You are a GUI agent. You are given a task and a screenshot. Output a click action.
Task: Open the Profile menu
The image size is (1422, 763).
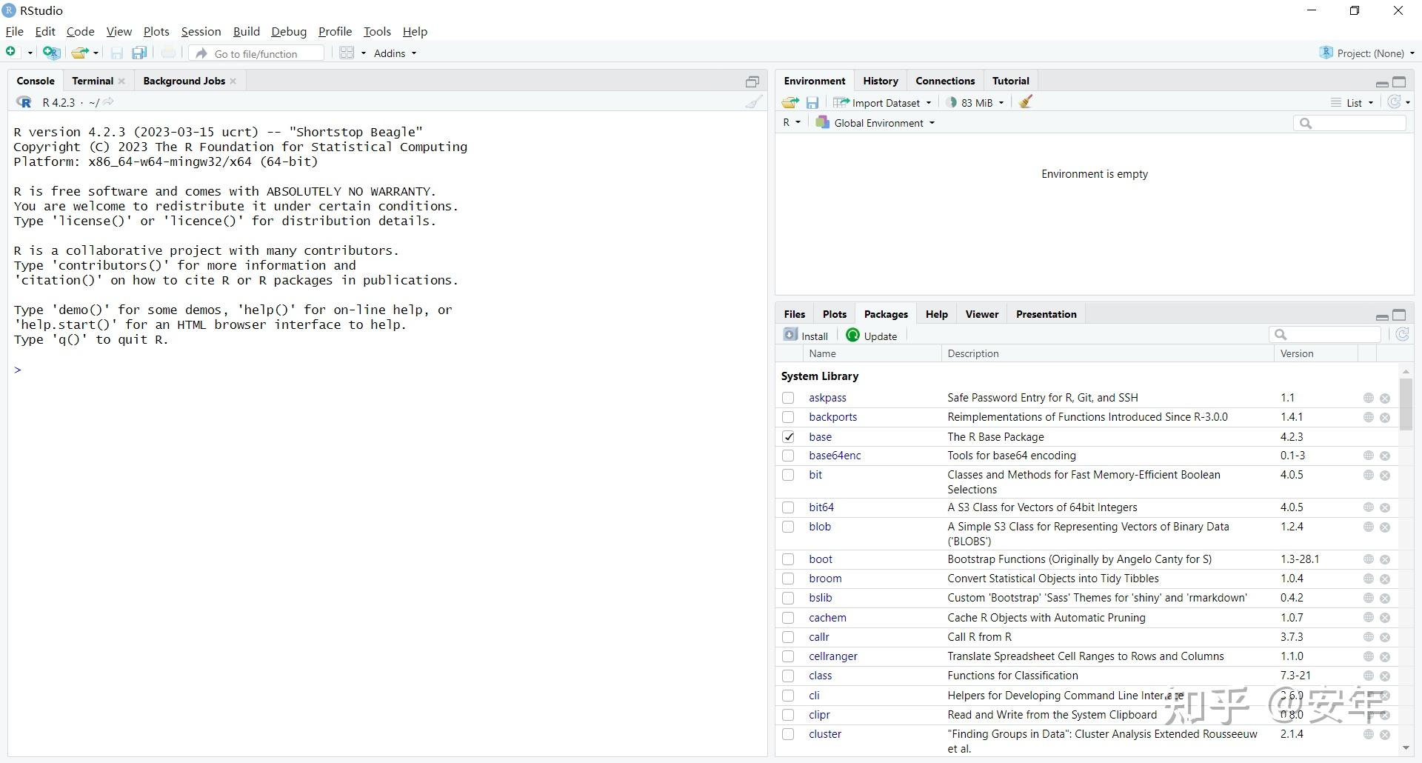point(335,31)
